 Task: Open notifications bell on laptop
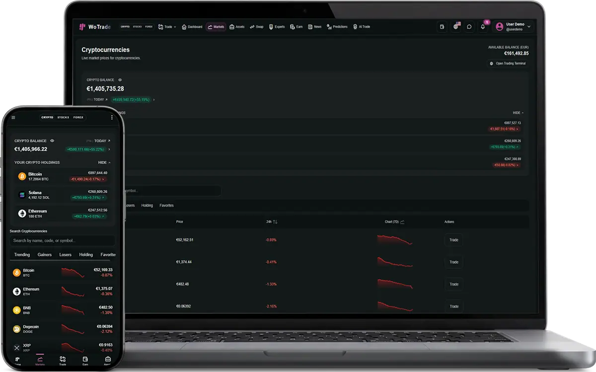click(483, 27)
